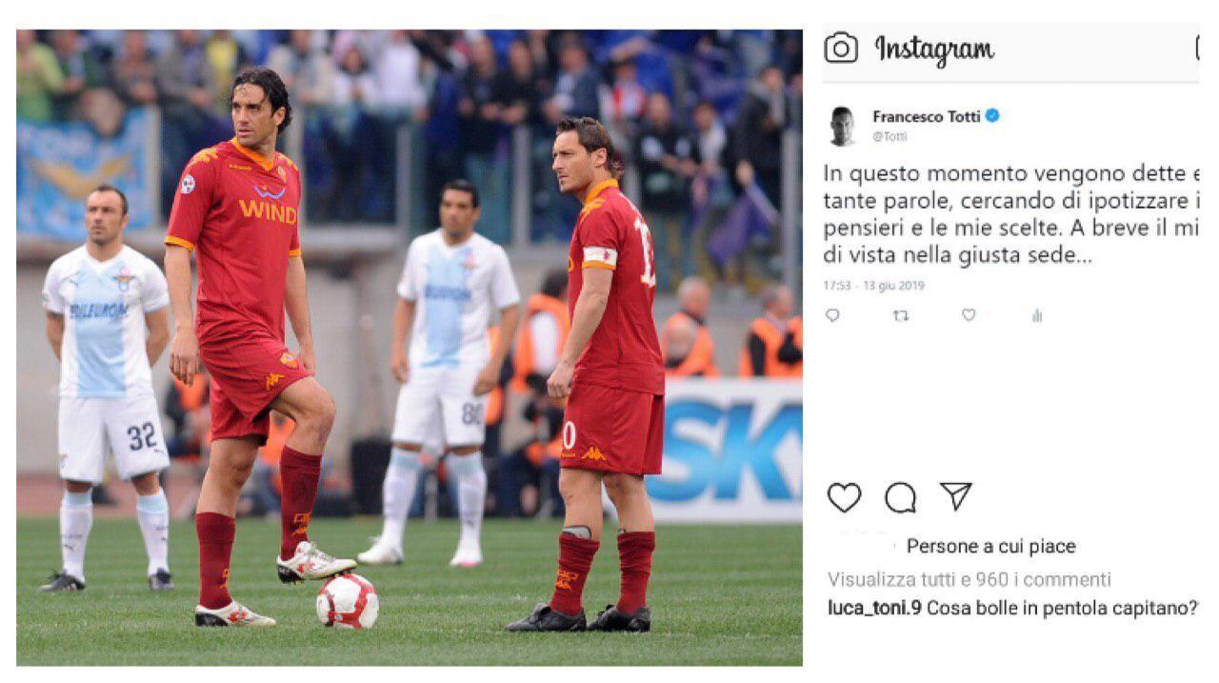The image size is (1219, 683).
Task: Open the Instagram comment bubble icon
Action: (x=900, y=497)
